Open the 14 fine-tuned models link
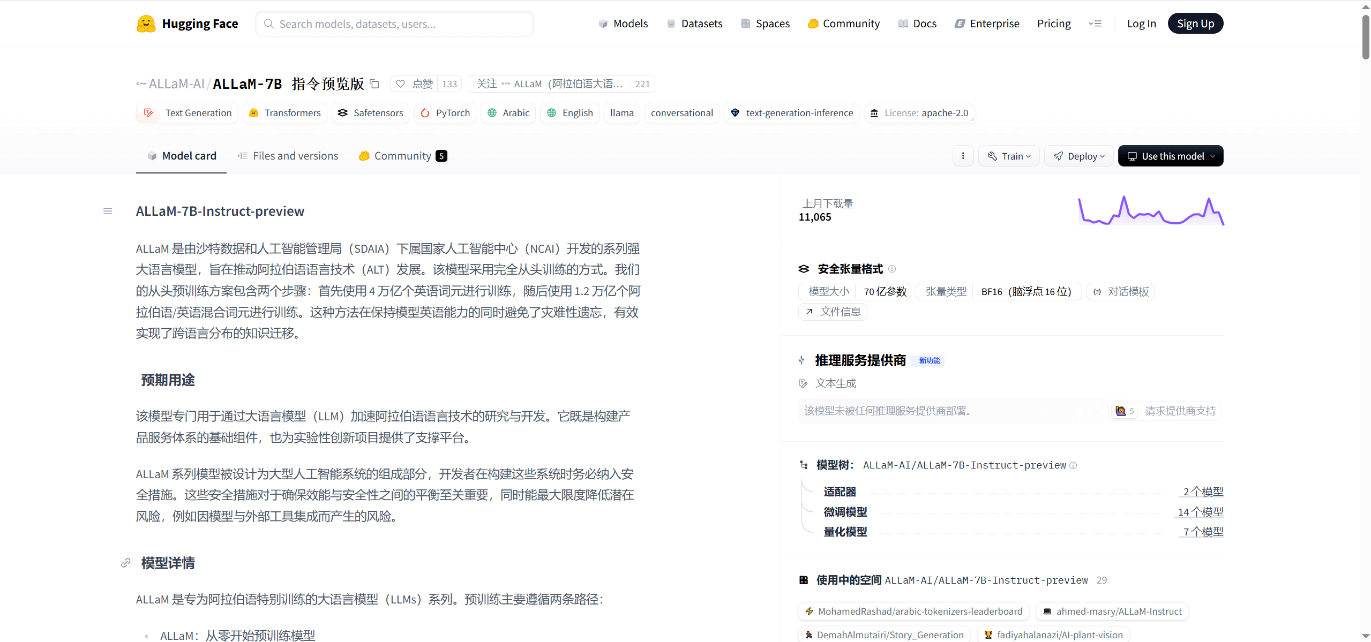Image resolution: width=1371 pixels, height=642 pixels. point(1200,512)
